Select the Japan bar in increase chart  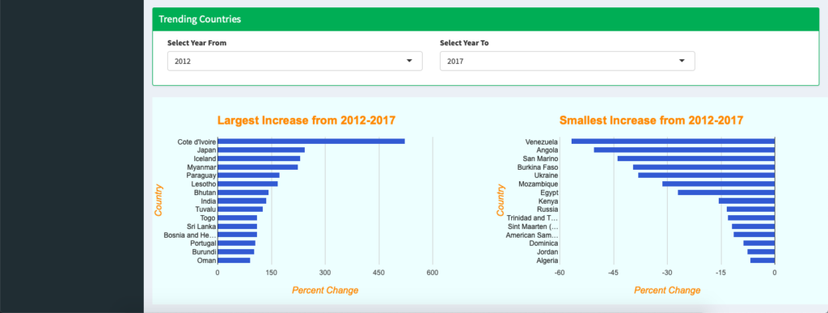(x=261, y=150)
